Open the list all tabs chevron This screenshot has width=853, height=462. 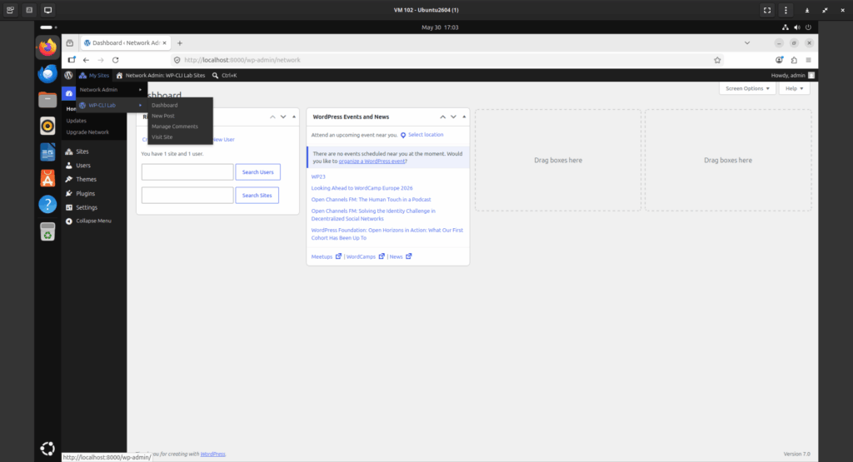pos(747,43)
